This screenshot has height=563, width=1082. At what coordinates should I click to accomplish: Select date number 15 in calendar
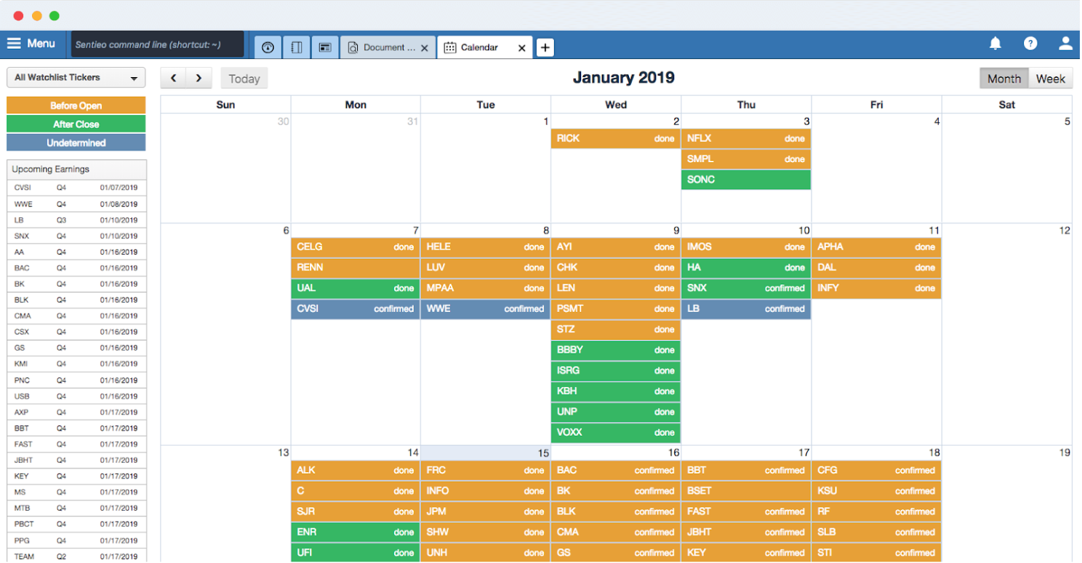coord(543,453)
